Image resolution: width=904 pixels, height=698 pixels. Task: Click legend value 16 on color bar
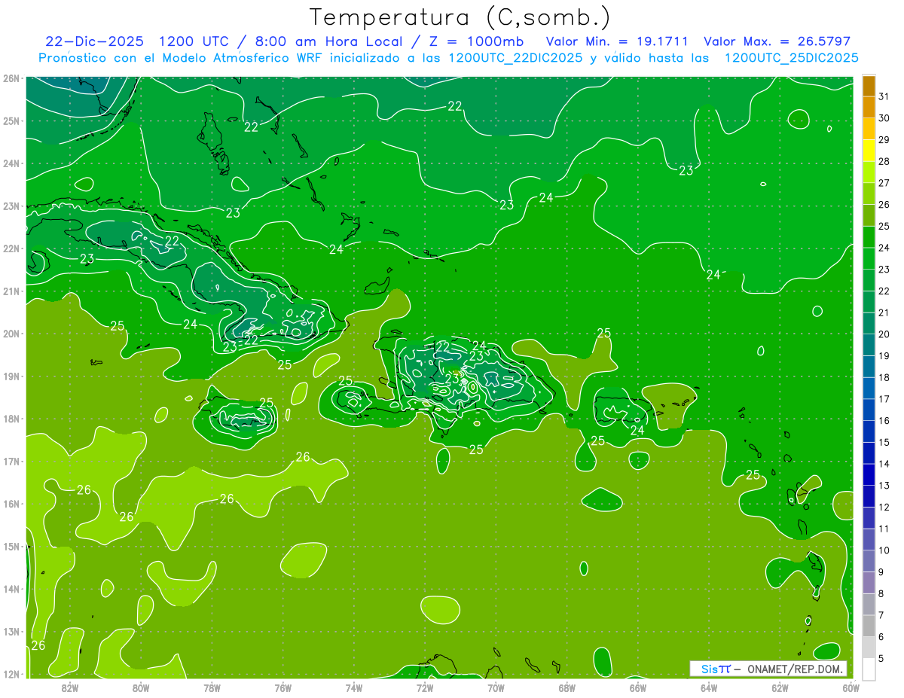(884, 421)
